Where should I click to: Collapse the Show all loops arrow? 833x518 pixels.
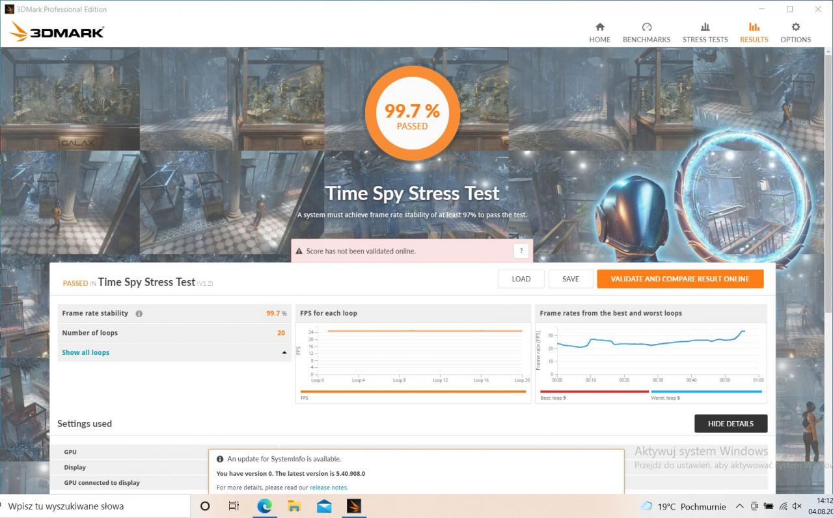284,352
